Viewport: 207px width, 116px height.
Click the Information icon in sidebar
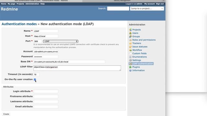coord(130,70)
